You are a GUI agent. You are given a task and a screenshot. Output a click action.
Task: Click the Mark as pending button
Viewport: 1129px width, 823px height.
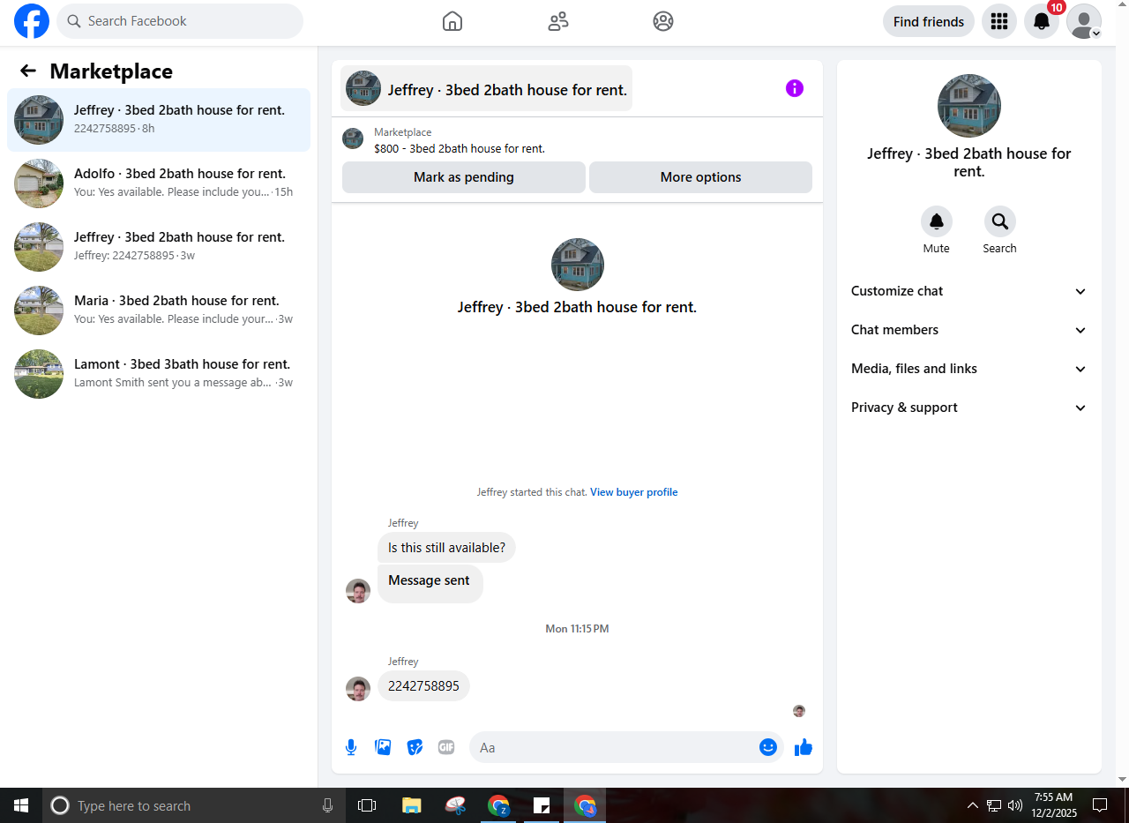(464, 177)
